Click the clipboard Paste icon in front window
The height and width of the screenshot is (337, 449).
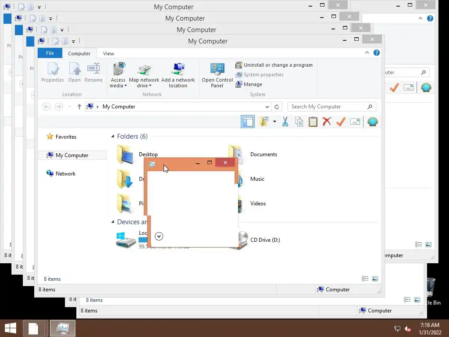[x=313, y=122]
